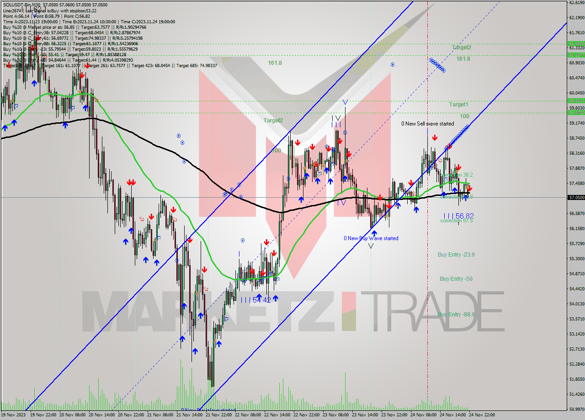
Task: Click the current price tag 57.0500
Action: click(576, 198)
